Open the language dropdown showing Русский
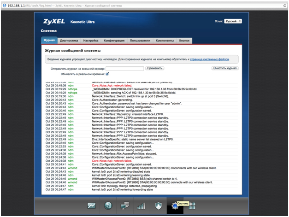Viewport: 289px width, 217px height. 233,21
